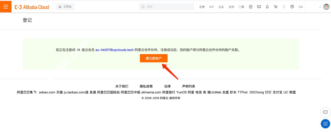Open the 企业 menu item
Screen dimensions: 331x132
tap(221, 7)
